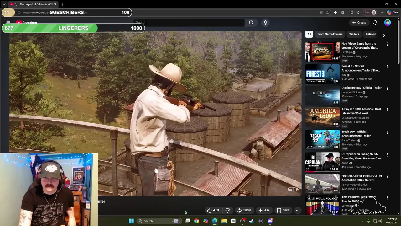Viewport: 401px width, 226px height.
Task: Open Steam from the taskbar
Action: [252, 221]
